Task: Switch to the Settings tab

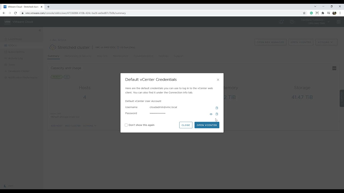Action: click(163, 56)
